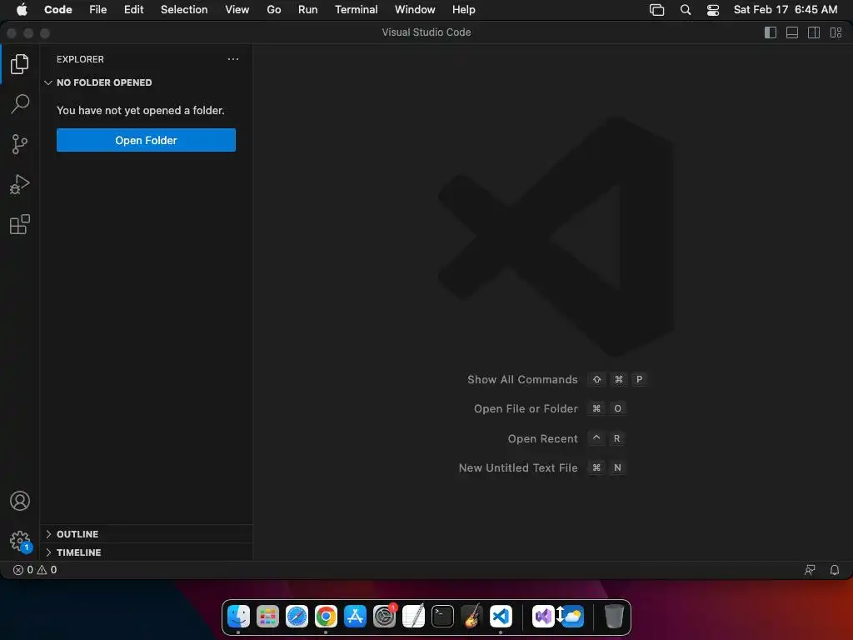Image resolution: width=853 pixels, height=640 pixels.
Task: Open Control Center in menu bar
Action: 713,10
